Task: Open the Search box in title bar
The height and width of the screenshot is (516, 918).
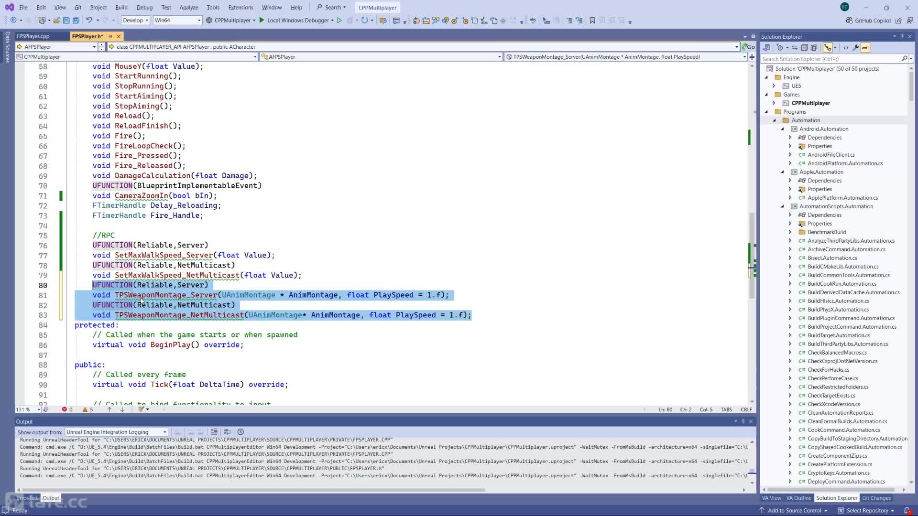Action: [331, 7]
